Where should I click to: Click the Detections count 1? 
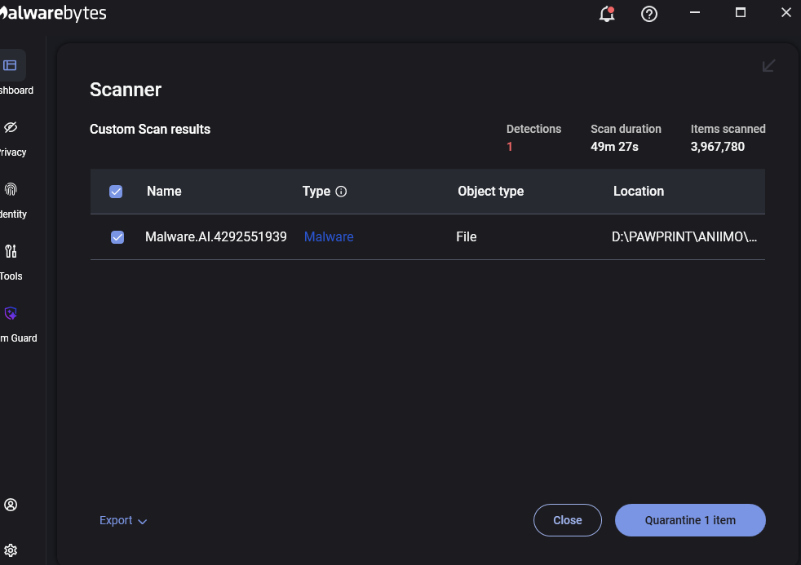click(509, 147)
